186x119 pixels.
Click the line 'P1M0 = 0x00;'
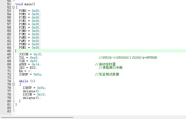click(x=30, y=18)
